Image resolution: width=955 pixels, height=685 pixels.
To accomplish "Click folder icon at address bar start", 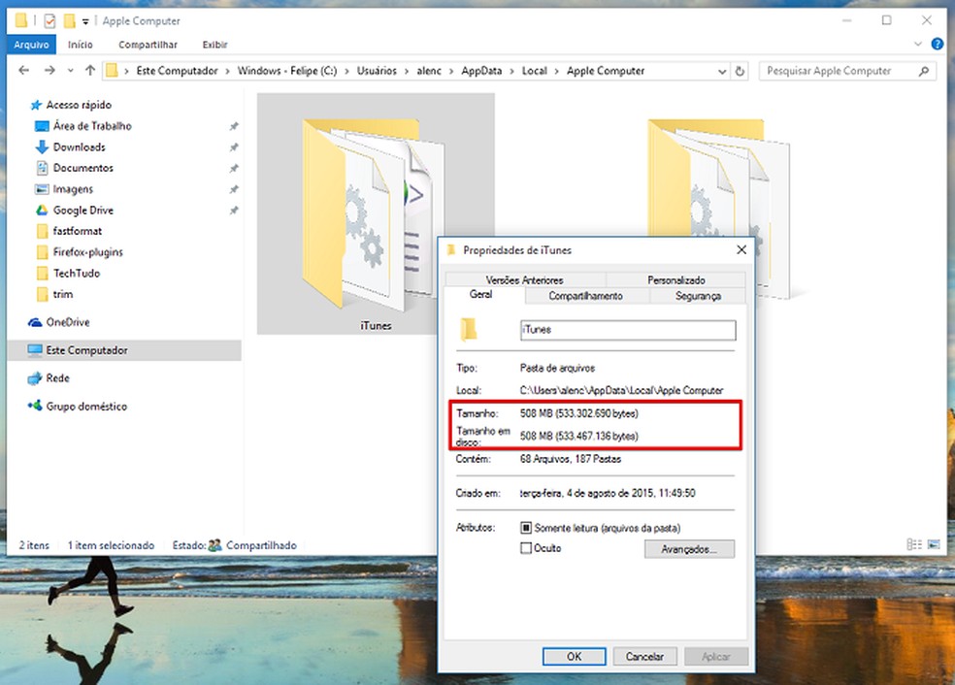I will 112,71.
